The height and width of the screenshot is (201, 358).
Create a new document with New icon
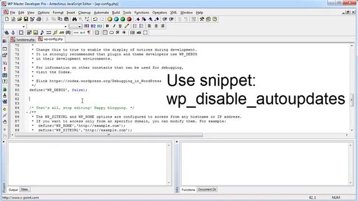[x=7, y=19]
